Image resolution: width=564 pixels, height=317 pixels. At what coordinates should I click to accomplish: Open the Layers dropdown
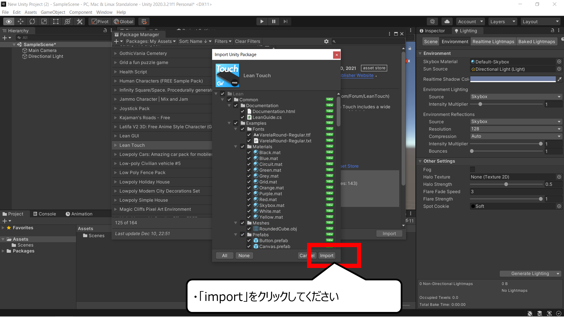[503, 21]
